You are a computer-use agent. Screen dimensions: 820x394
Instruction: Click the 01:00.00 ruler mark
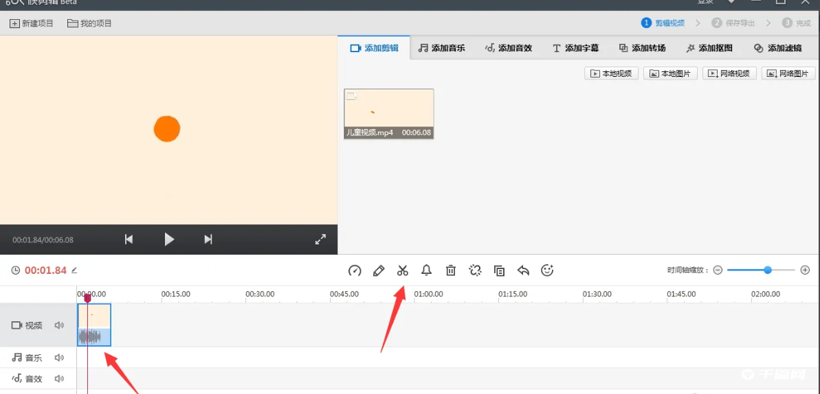pyautogui.click(x=428, y=294)
